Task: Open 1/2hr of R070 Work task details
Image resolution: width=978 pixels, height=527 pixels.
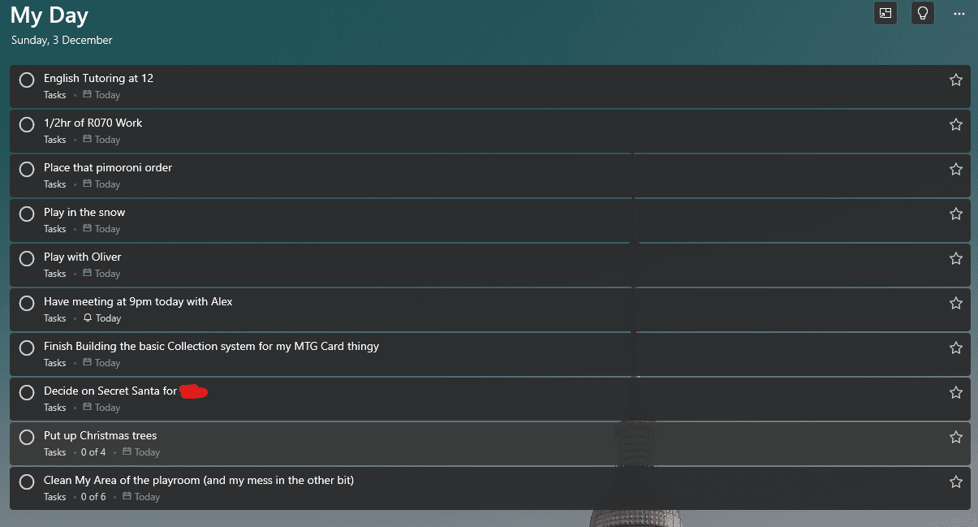Action: coord(93,123)
